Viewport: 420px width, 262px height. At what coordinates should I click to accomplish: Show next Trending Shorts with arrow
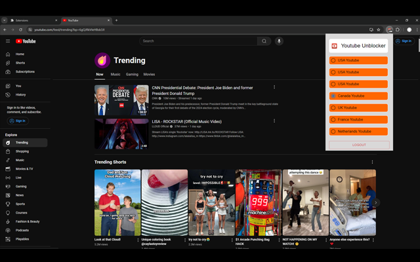[375, 202]
